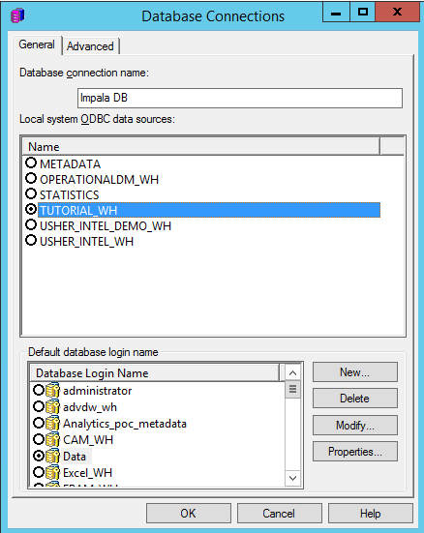Screen dimensions: 424x533
Task: Select the USHER_INTEL_DEMO_WH radio button
Action: (x=31, y=225)
